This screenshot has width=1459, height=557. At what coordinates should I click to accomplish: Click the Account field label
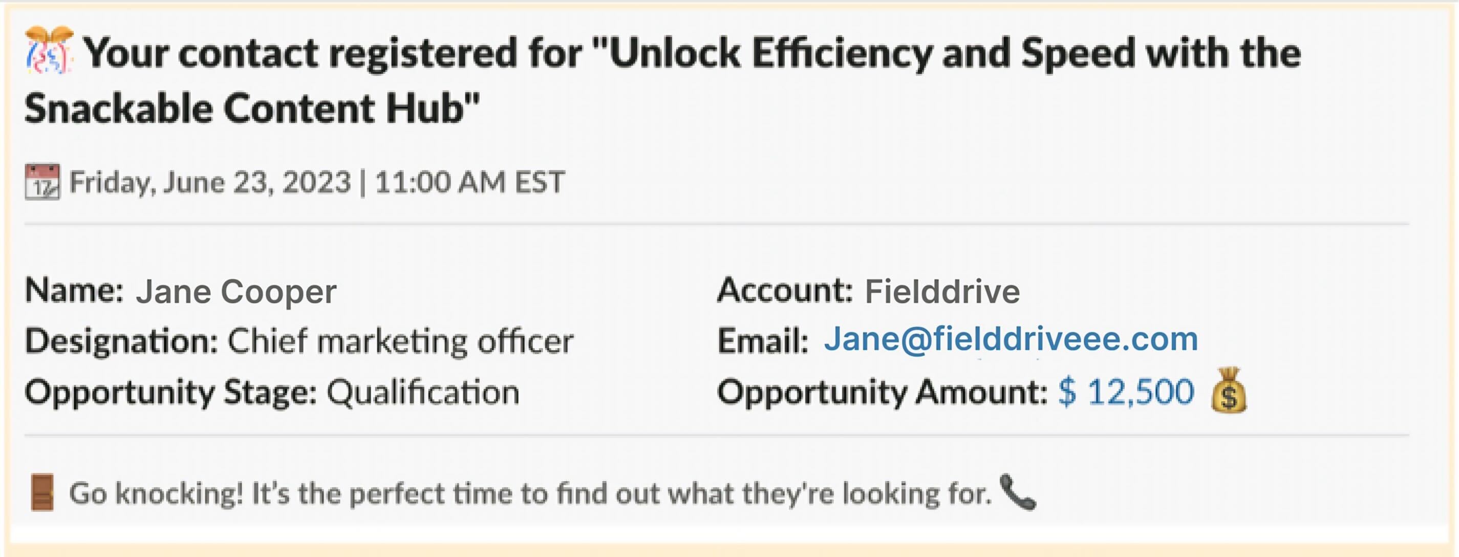[x=785, y=291]
